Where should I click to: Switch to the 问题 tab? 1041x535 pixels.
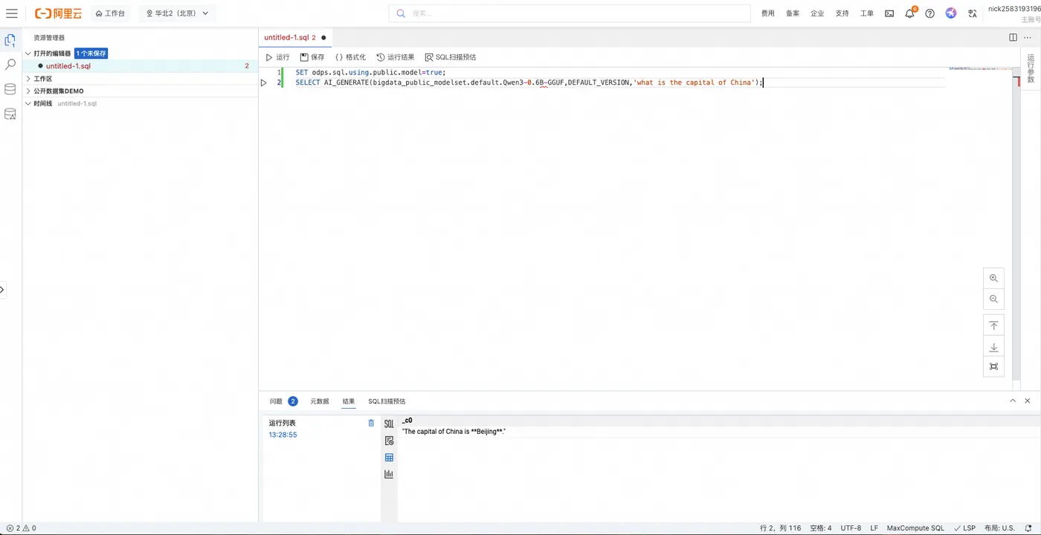pyautogui.click(x=283, y=401)
